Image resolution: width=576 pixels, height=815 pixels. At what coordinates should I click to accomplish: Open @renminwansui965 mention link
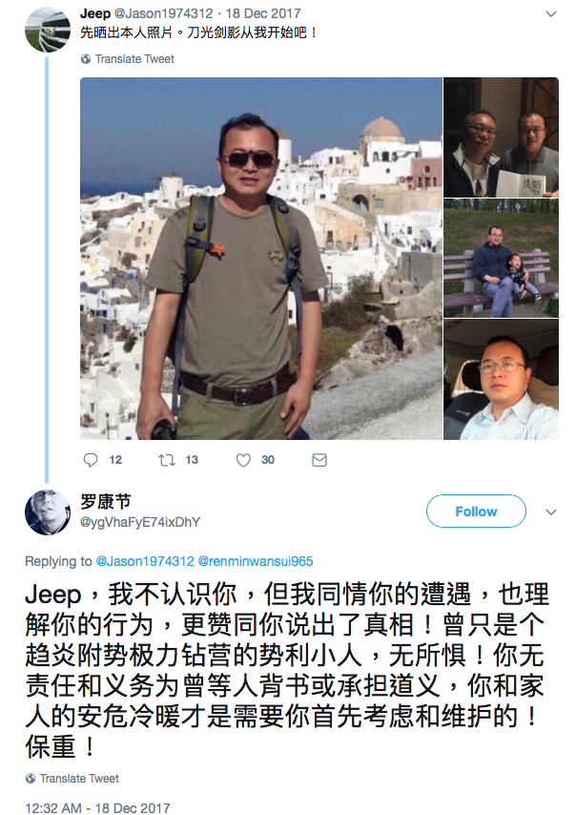(256, 561)
